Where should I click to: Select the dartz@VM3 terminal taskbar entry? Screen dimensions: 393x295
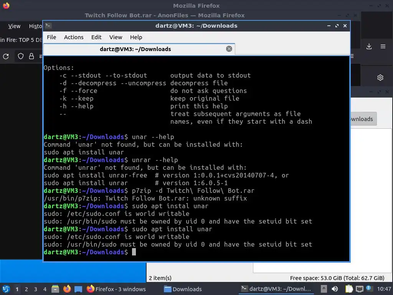[276, 289]
